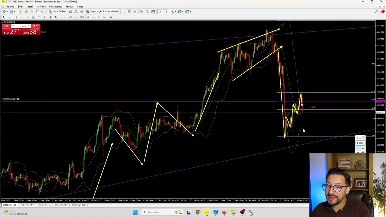Viewport: 386px width, 217px height.
Task: Open the periods clock dropdown
Action: (x=181, y=11)
